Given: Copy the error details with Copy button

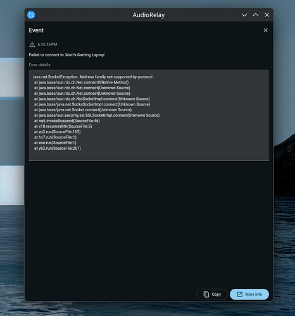Looking at the screenshot, I should [x=212, y=294].
